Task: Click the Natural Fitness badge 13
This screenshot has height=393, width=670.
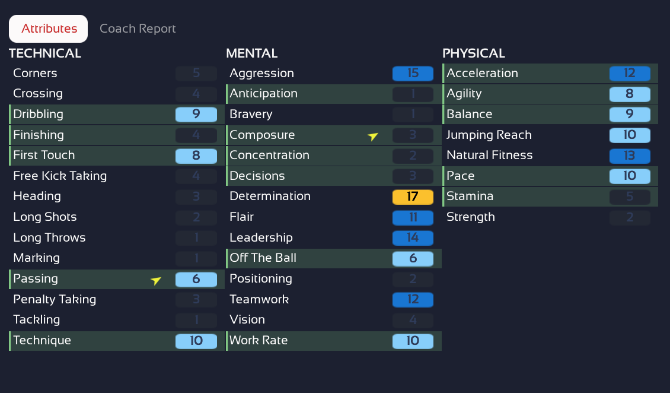Action: [x=629, y=156]
